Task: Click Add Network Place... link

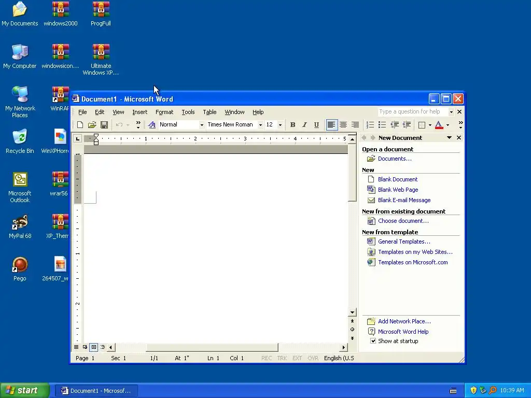Action: [404, 321]
